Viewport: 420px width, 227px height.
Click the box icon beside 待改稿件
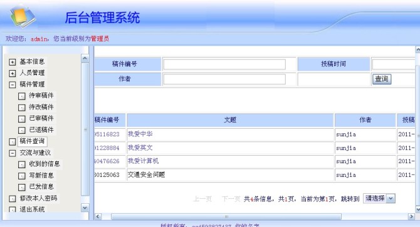pyautogui.click(x=22, y=108)
